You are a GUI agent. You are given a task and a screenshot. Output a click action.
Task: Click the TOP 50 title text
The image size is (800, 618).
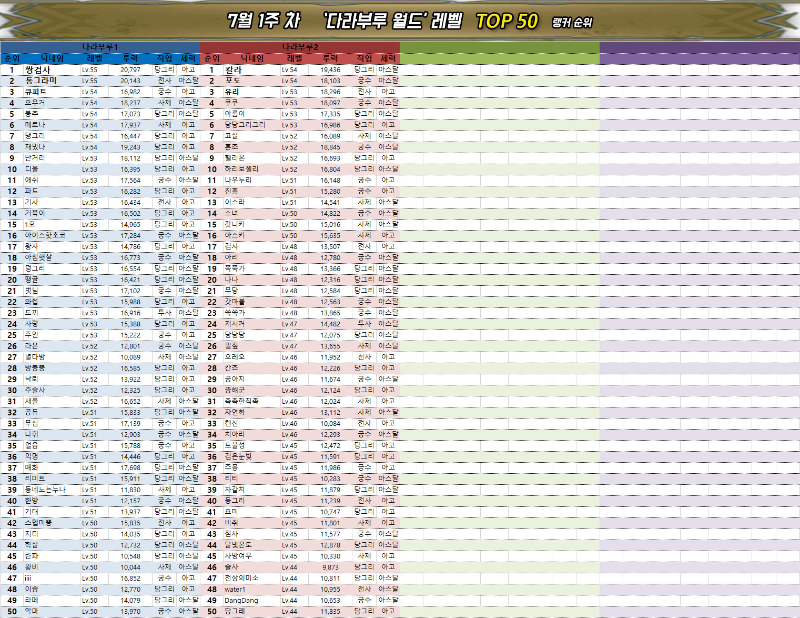point(507,21)
